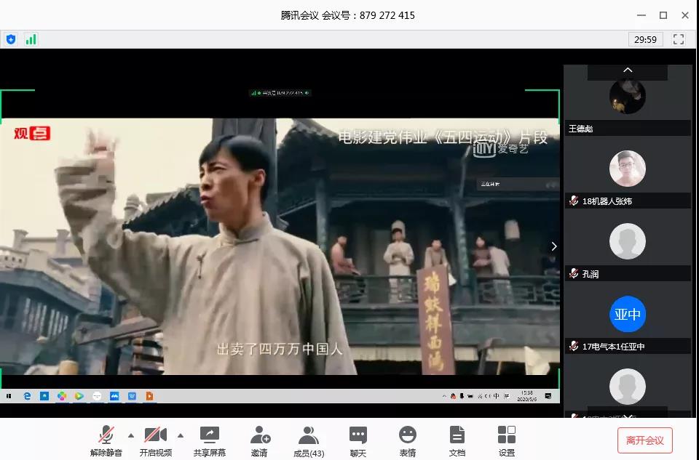699x460 pixels.
Task: Enter fullscreen mode via corner-brackets icon
Action: [679, 39]
